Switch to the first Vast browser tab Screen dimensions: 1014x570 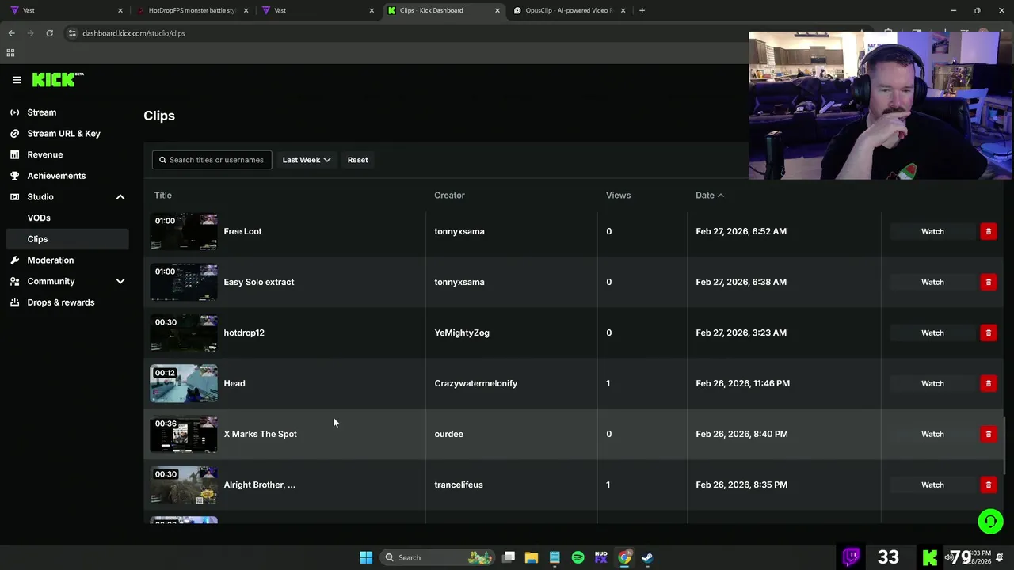(x=65, y=10)
